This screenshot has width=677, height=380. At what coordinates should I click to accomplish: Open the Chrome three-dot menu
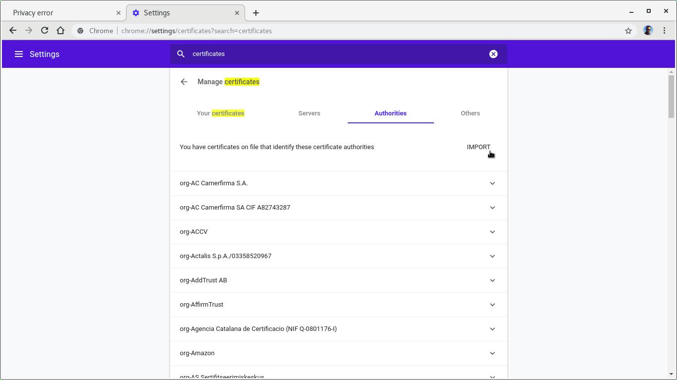pyautogui.click(x=664, y=31)
